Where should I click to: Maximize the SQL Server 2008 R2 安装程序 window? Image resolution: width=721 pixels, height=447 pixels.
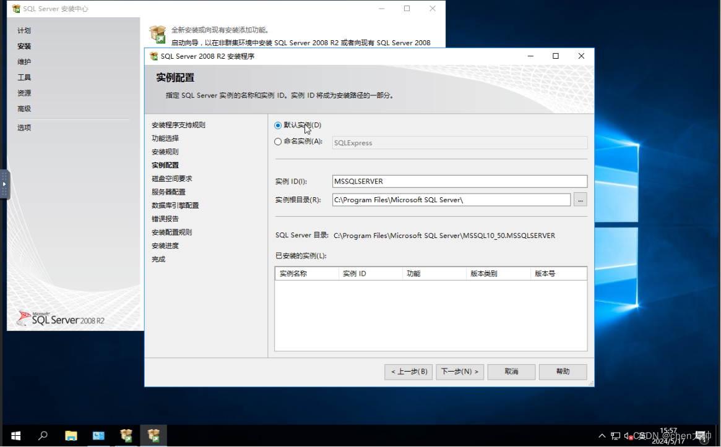(556, 56)
